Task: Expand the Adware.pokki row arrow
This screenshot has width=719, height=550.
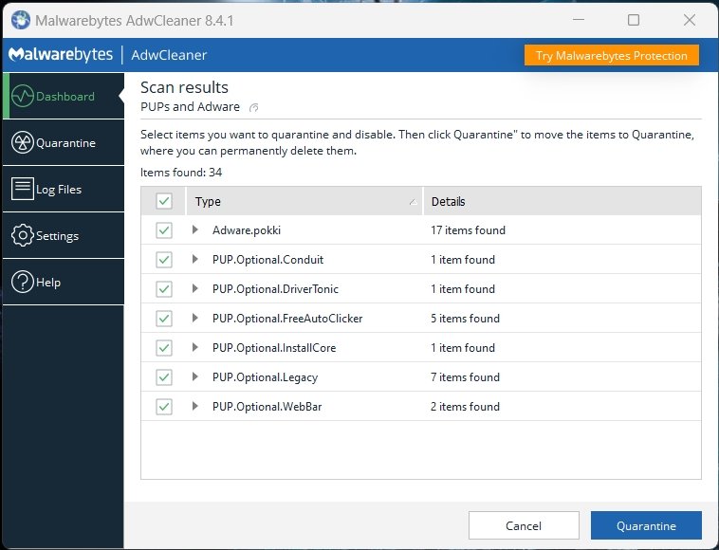Action: click(195, 229)
